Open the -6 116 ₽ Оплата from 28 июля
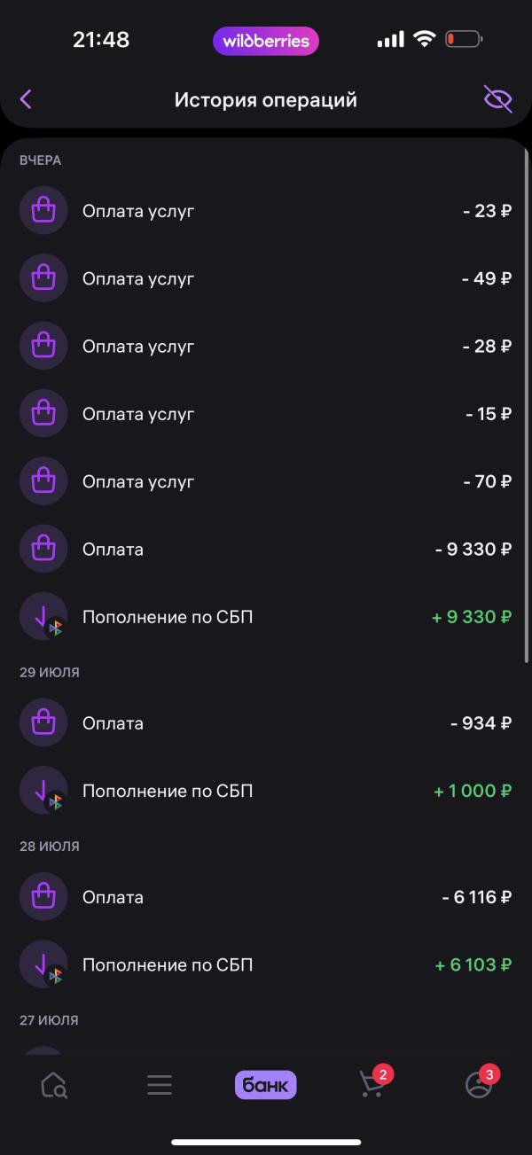 pyautogui.click(x=266, y=896)
